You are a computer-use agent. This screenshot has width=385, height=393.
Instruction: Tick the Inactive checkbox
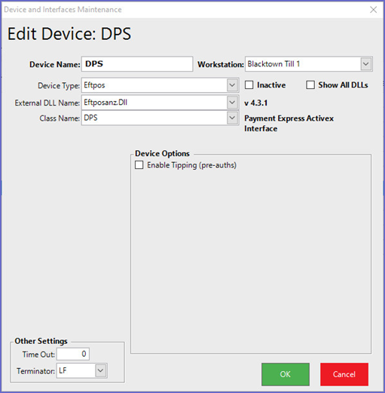[249, 85]
